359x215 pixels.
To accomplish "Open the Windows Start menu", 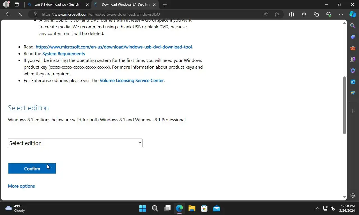I will tap(142, 209).
